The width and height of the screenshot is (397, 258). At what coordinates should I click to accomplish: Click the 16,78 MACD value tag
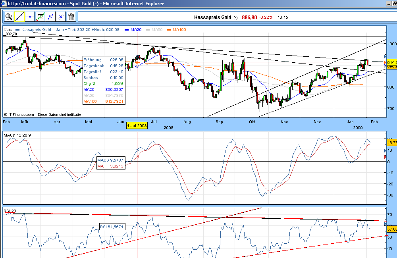(x=391, y=142)
